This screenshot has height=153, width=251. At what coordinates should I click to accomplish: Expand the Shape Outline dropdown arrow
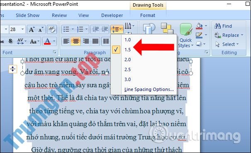(x=206, y=35)
